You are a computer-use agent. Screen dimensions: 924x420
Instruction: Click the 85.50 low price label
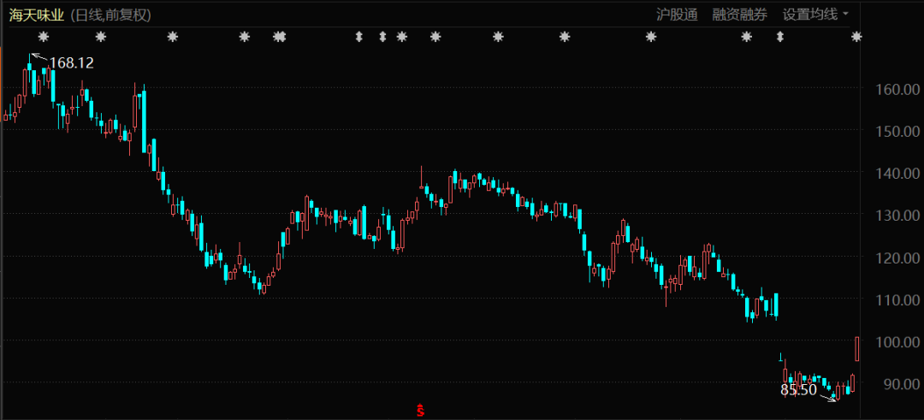click(x=798, y=390)
